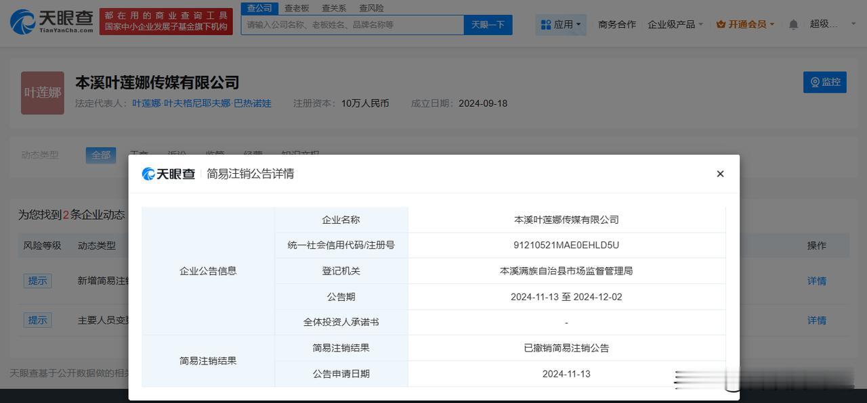Click the 本溪满族自治县市场监督管理局 cell
Image resolution: width=867 pixels, height=403 pixels.
[x=566, y=271]
